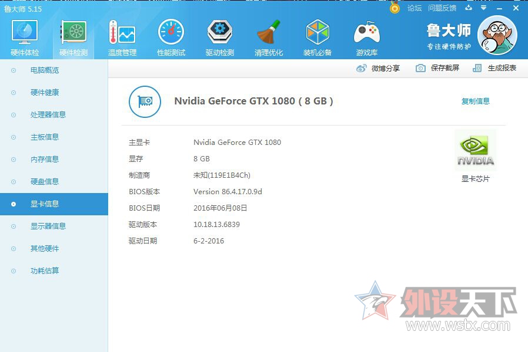Image resolution: width=528 pixels, height=352 pixels.
Task: Select the 硬件检测 hardware detection icon
Action: coord(73,38)
